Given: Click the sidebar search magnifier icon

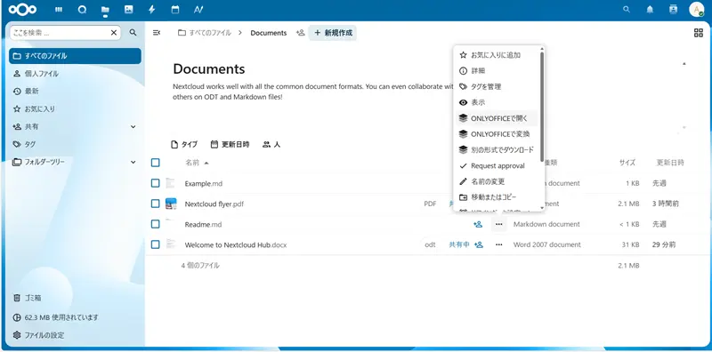Looking at the screenshot, I should click(133, 33).
